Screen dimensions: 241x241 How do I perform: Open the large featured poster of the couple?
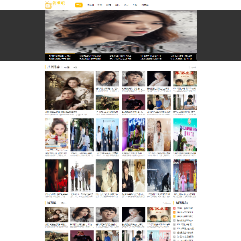(69, 90)
